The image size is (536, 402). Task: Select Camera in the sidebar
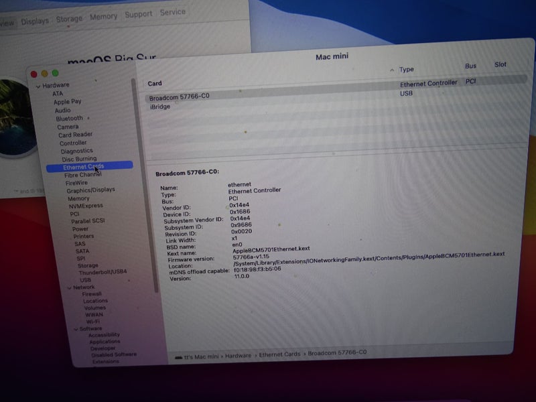68,127
